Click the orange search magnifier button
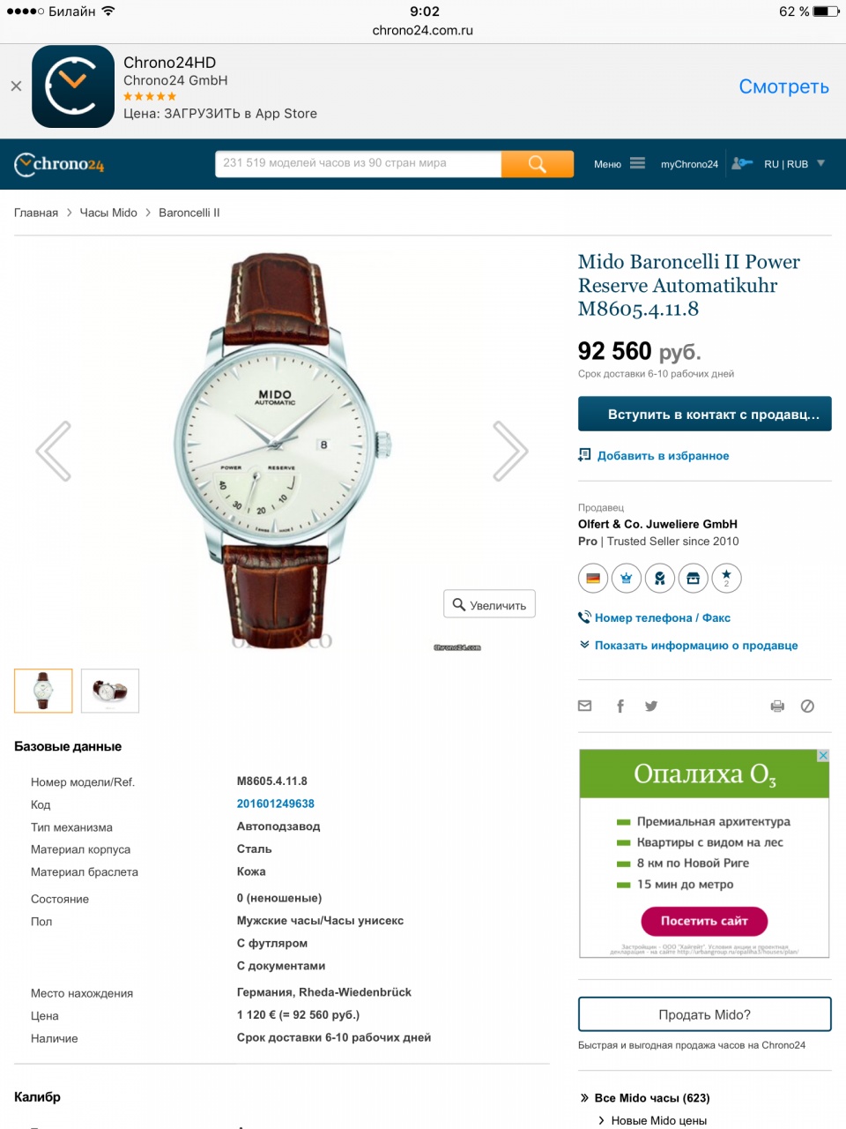Image resolution: width=846 pixels, height=1129 pixels. point(538,164)
